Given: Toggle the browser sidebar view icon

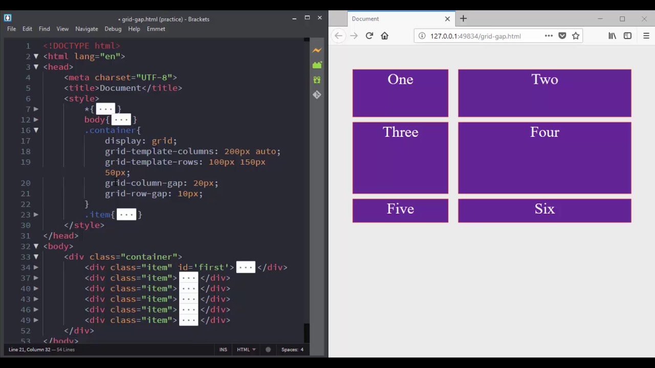Looking at the screenshot, I should point(627,36).
